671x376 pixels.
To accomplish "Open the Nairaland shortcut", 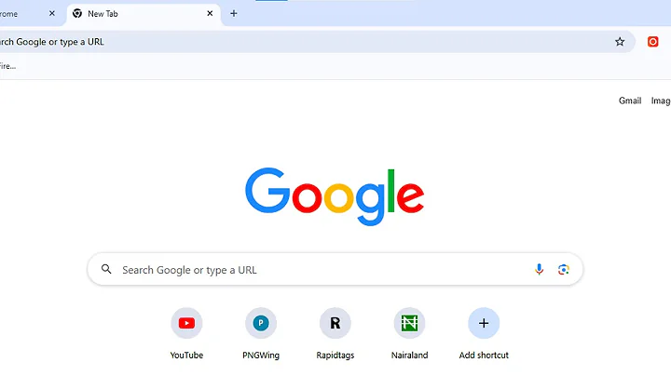I will point(409,334).
